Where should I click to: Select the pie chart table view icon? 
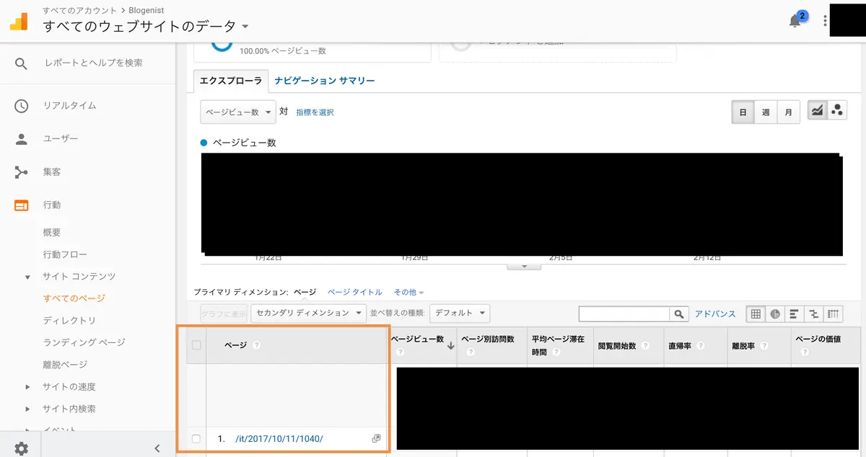(x=775, y=314)
